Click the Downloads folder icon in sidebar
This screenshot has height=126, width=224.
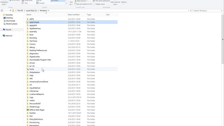(5, 21)
